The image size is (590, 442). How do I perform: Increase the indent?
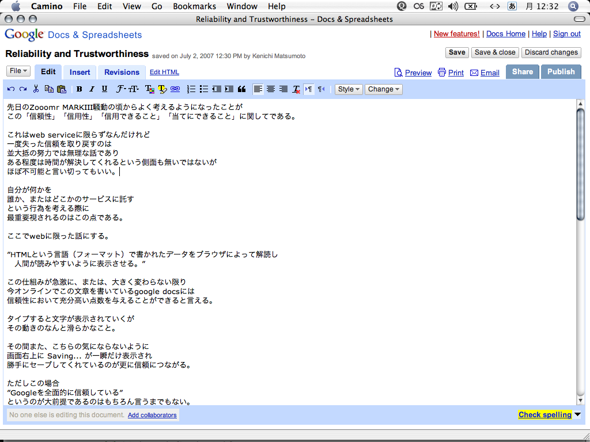[229, 89]
